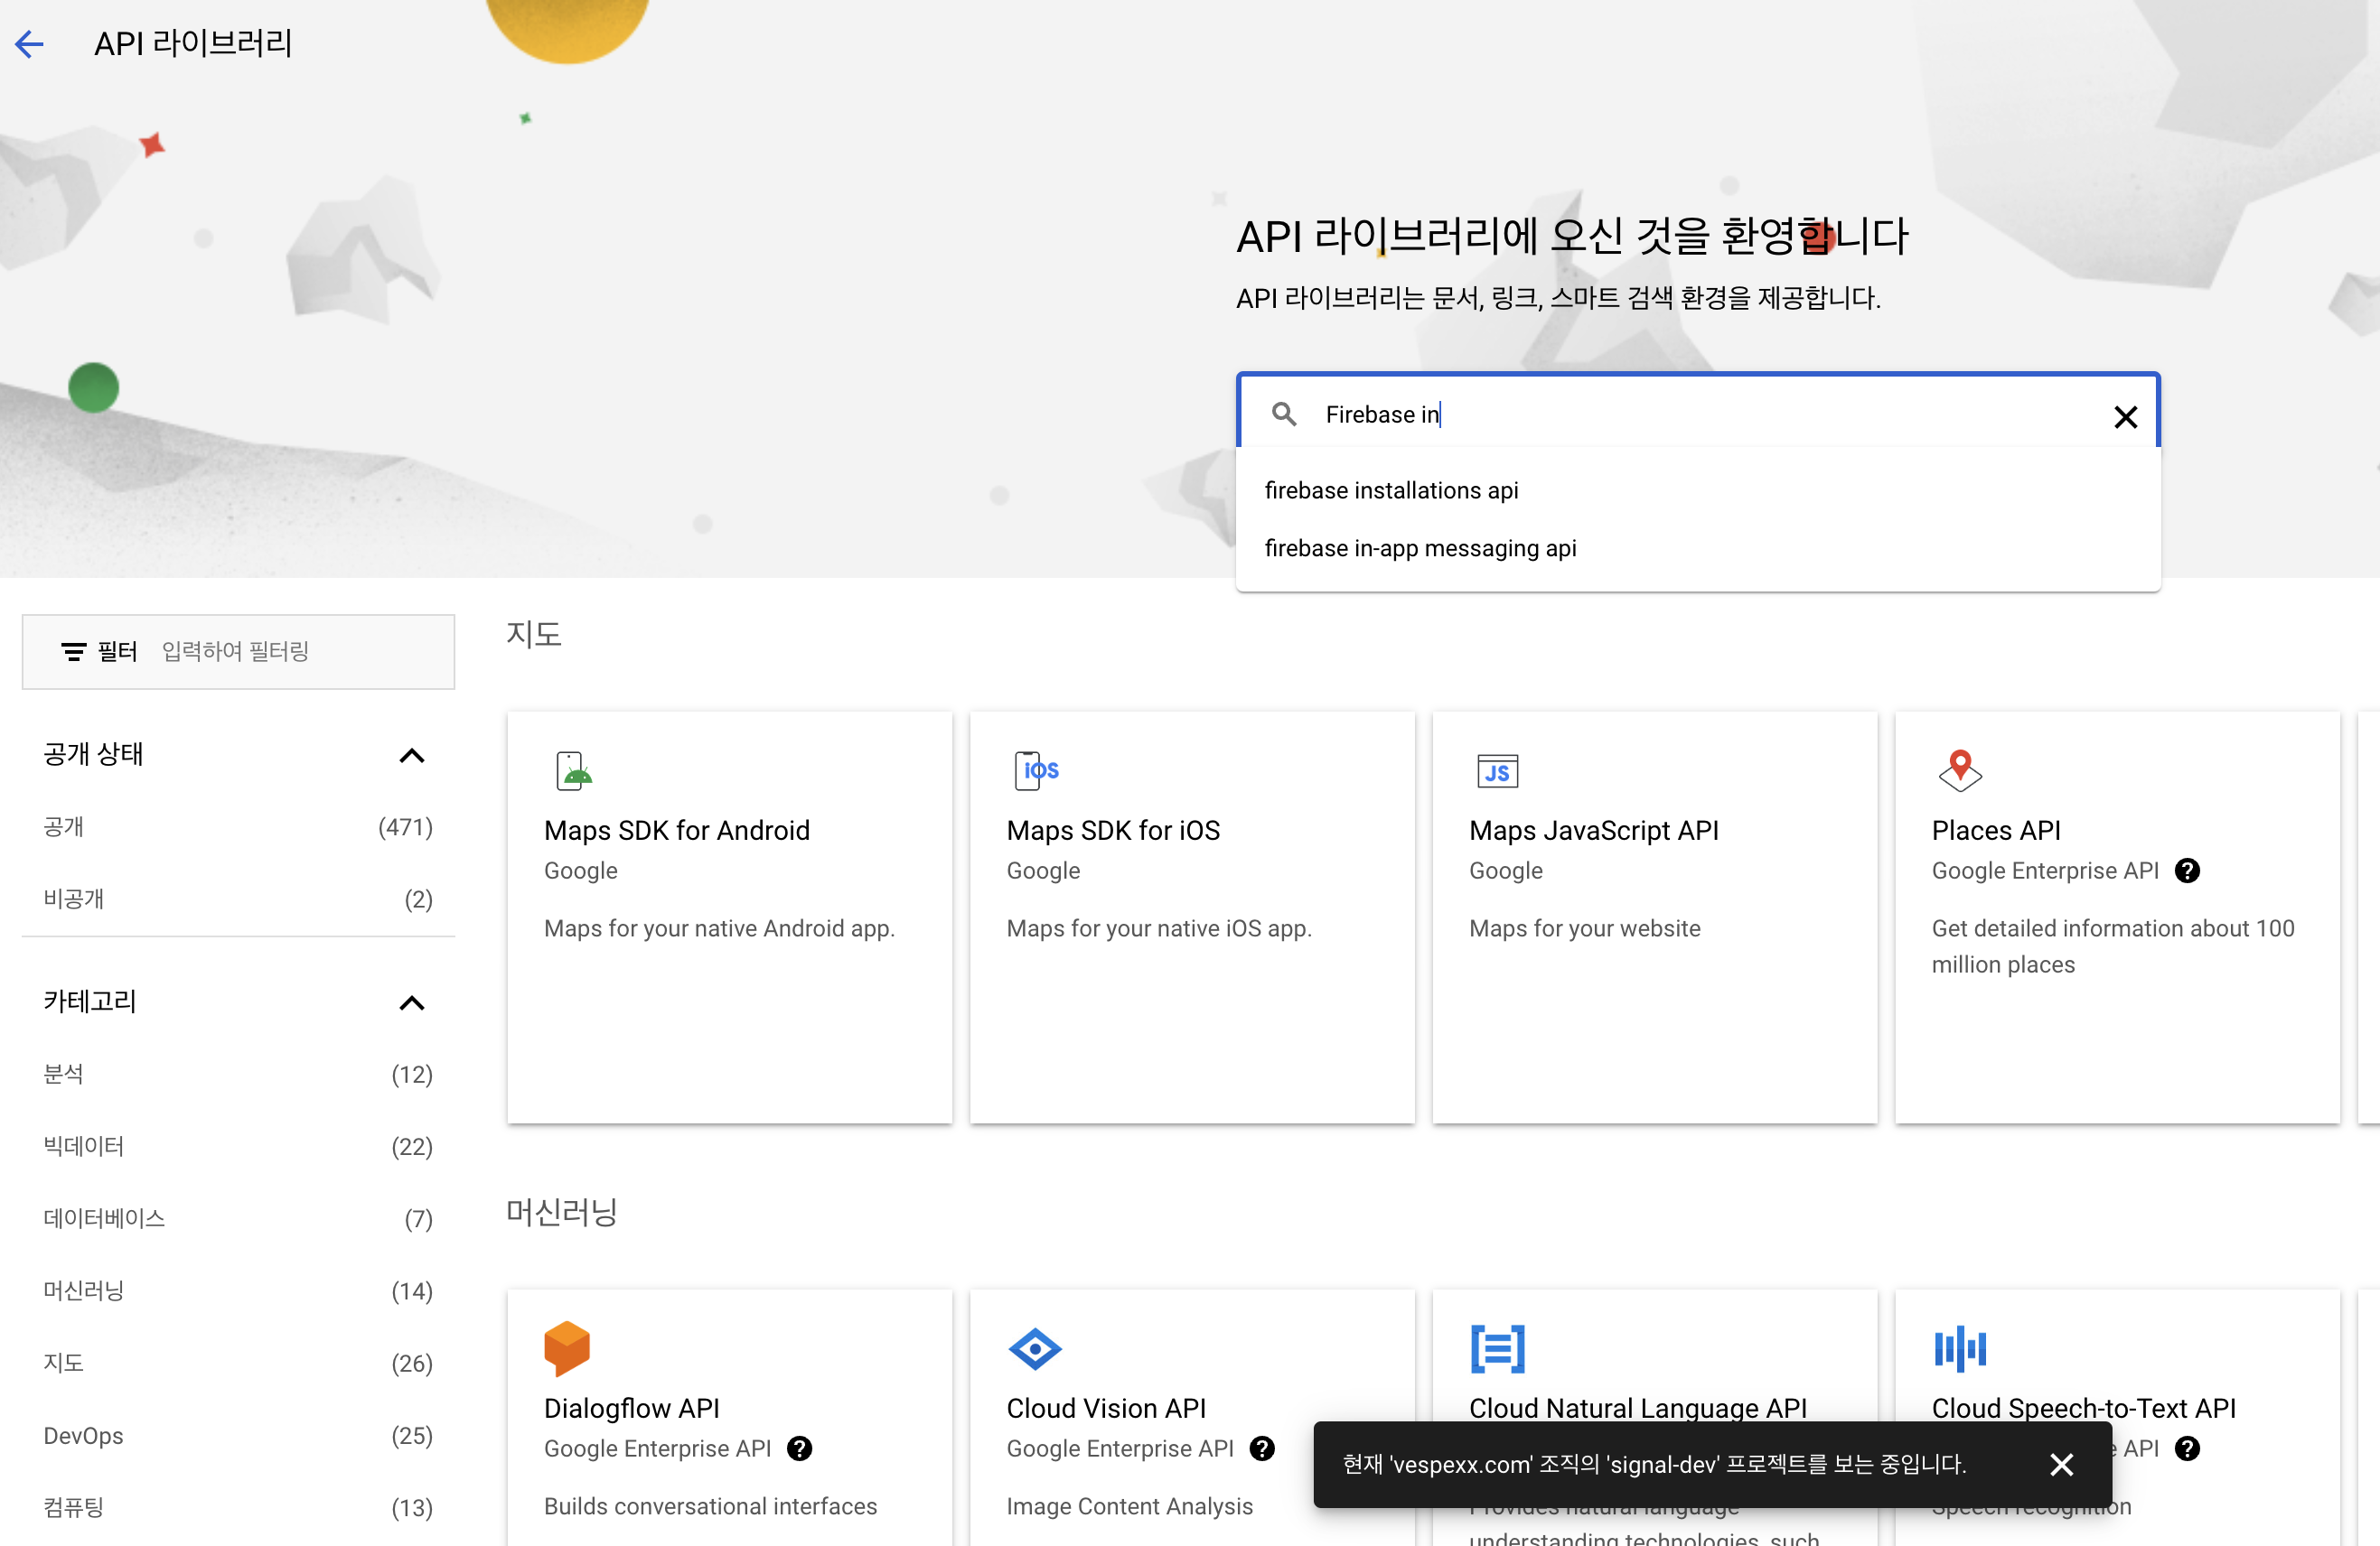
Task: Click help icon beside Places Google Enterprise API
Action: click(2187, 871)
